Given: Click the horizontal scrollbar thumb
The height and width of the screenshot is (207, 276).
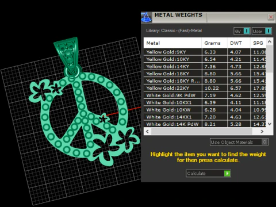Looking at the screenshot, I should click(x=201, y=132).
